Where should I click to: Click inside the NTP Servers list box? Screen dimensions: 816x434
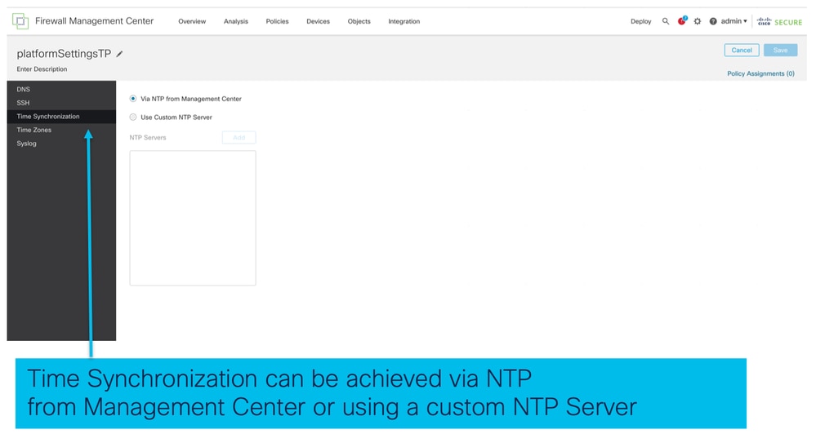click(193, 218)
